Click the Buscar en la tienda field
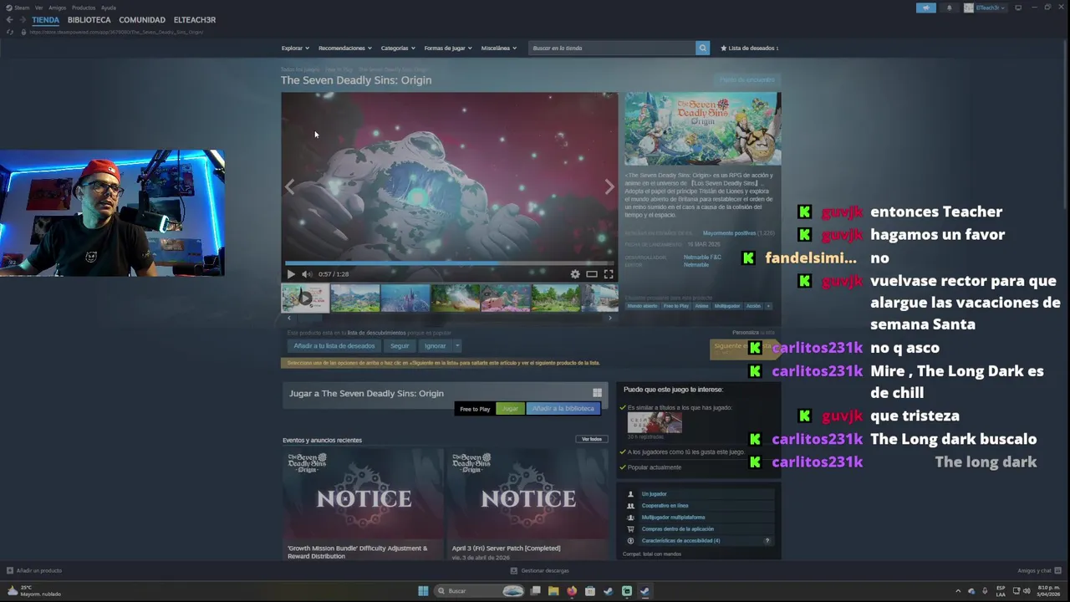The height and width of the screenshot is (602, 1070). point(613,48)
